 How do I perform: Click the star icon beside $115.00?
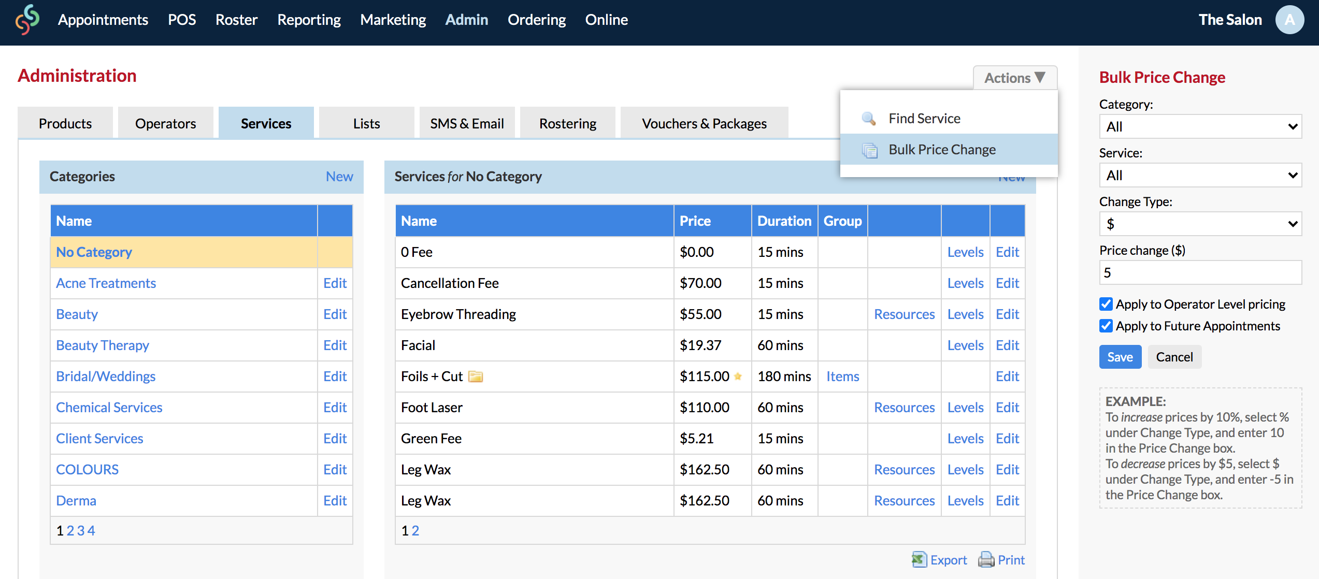point(738,377)
